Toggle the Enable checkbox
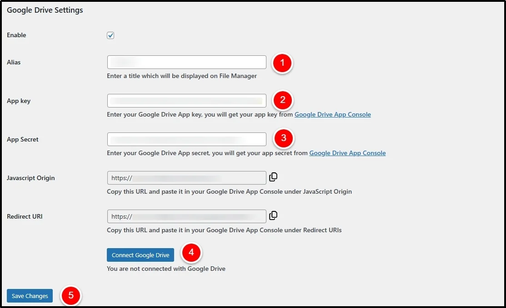 point(110,35)
